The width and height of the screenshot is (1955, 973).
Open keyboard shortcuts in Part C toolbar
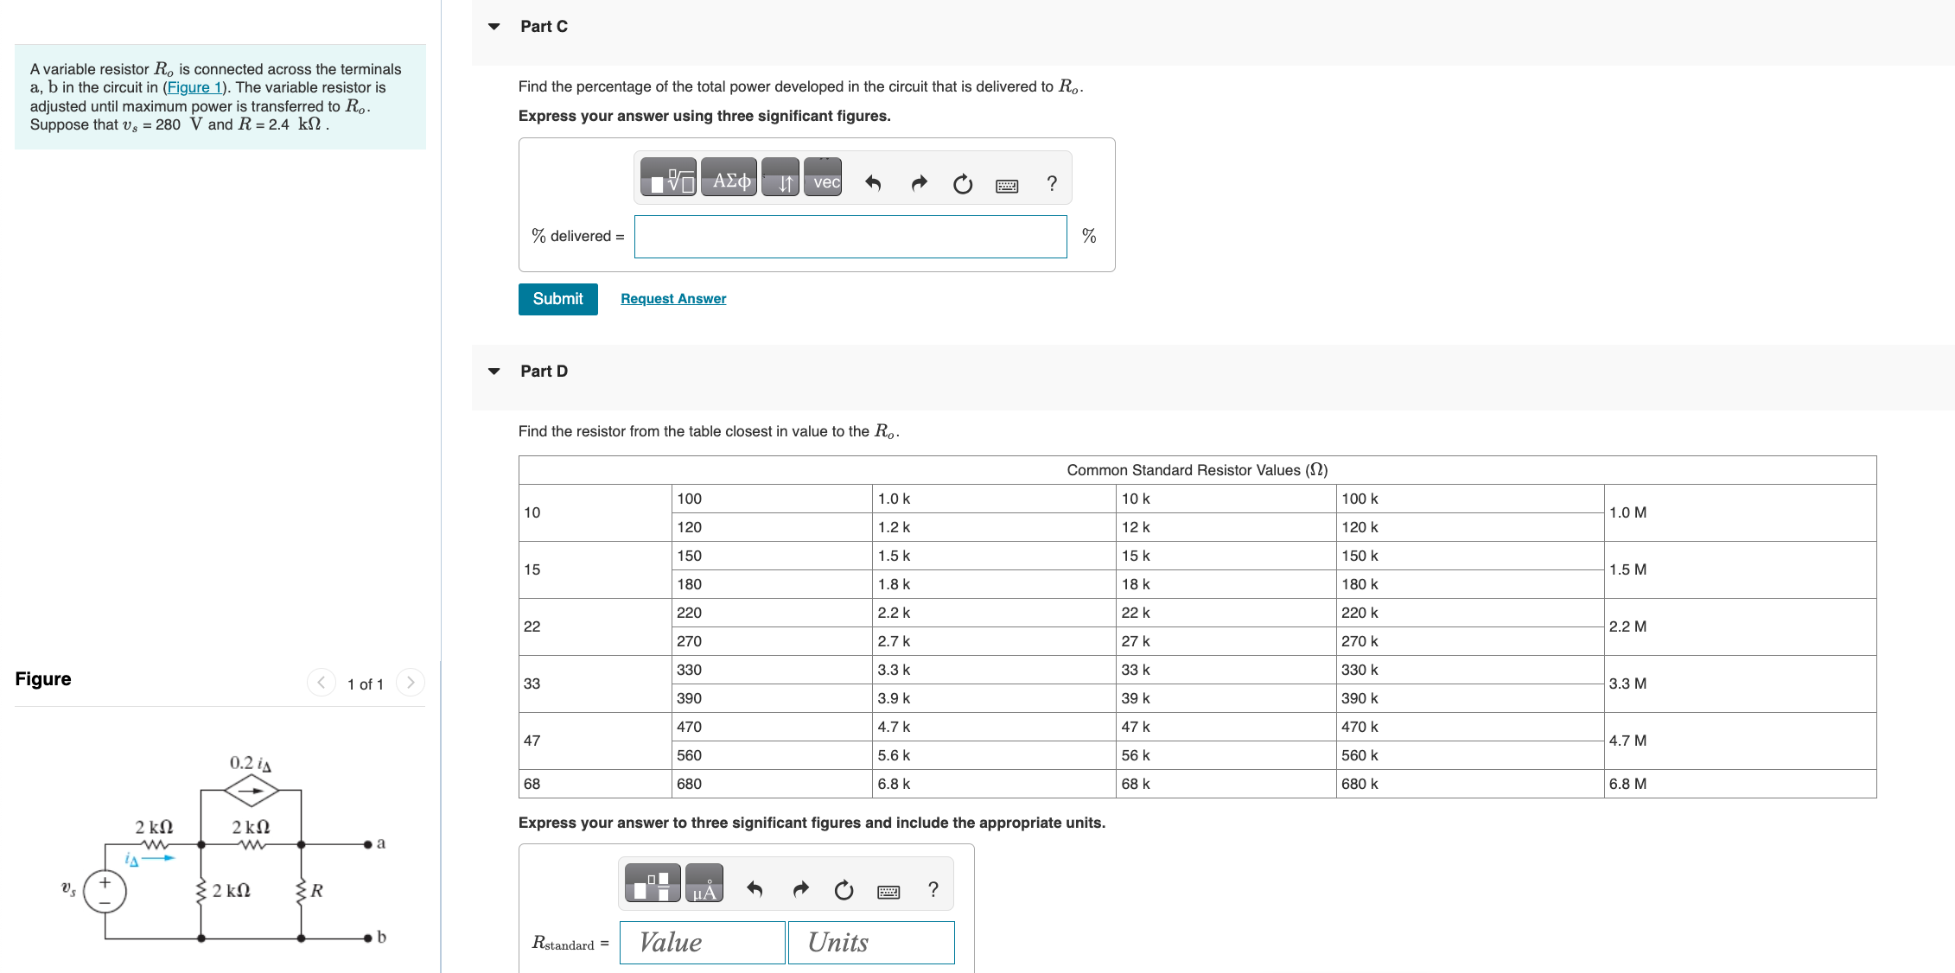(x=1007, y=185)
